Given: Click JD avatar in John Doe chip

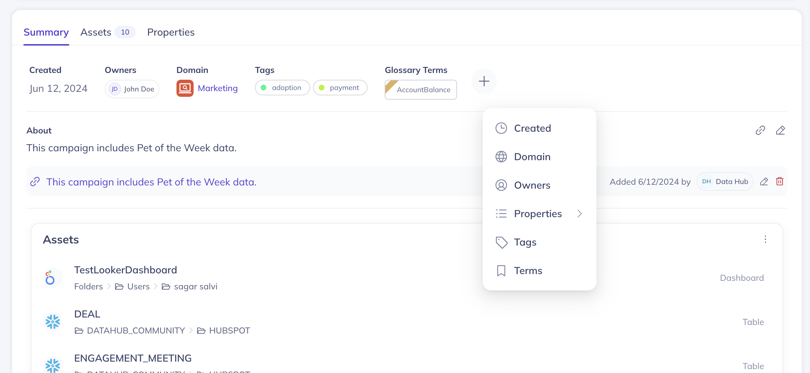Looking at the screenshot, I should point(114,89).
